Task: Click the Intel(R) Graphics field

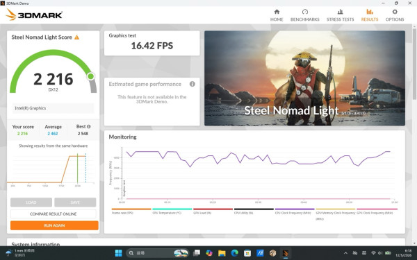Action: click(54, 108)
